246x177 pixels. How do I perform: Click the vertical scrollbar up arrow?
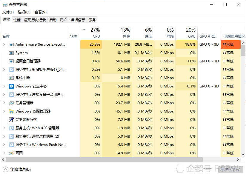[x=243, y=43]
